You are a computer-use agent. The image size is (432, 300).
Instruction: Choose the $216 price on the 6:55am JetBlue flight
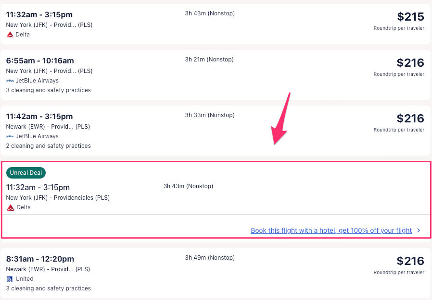(x=410, y=63)
